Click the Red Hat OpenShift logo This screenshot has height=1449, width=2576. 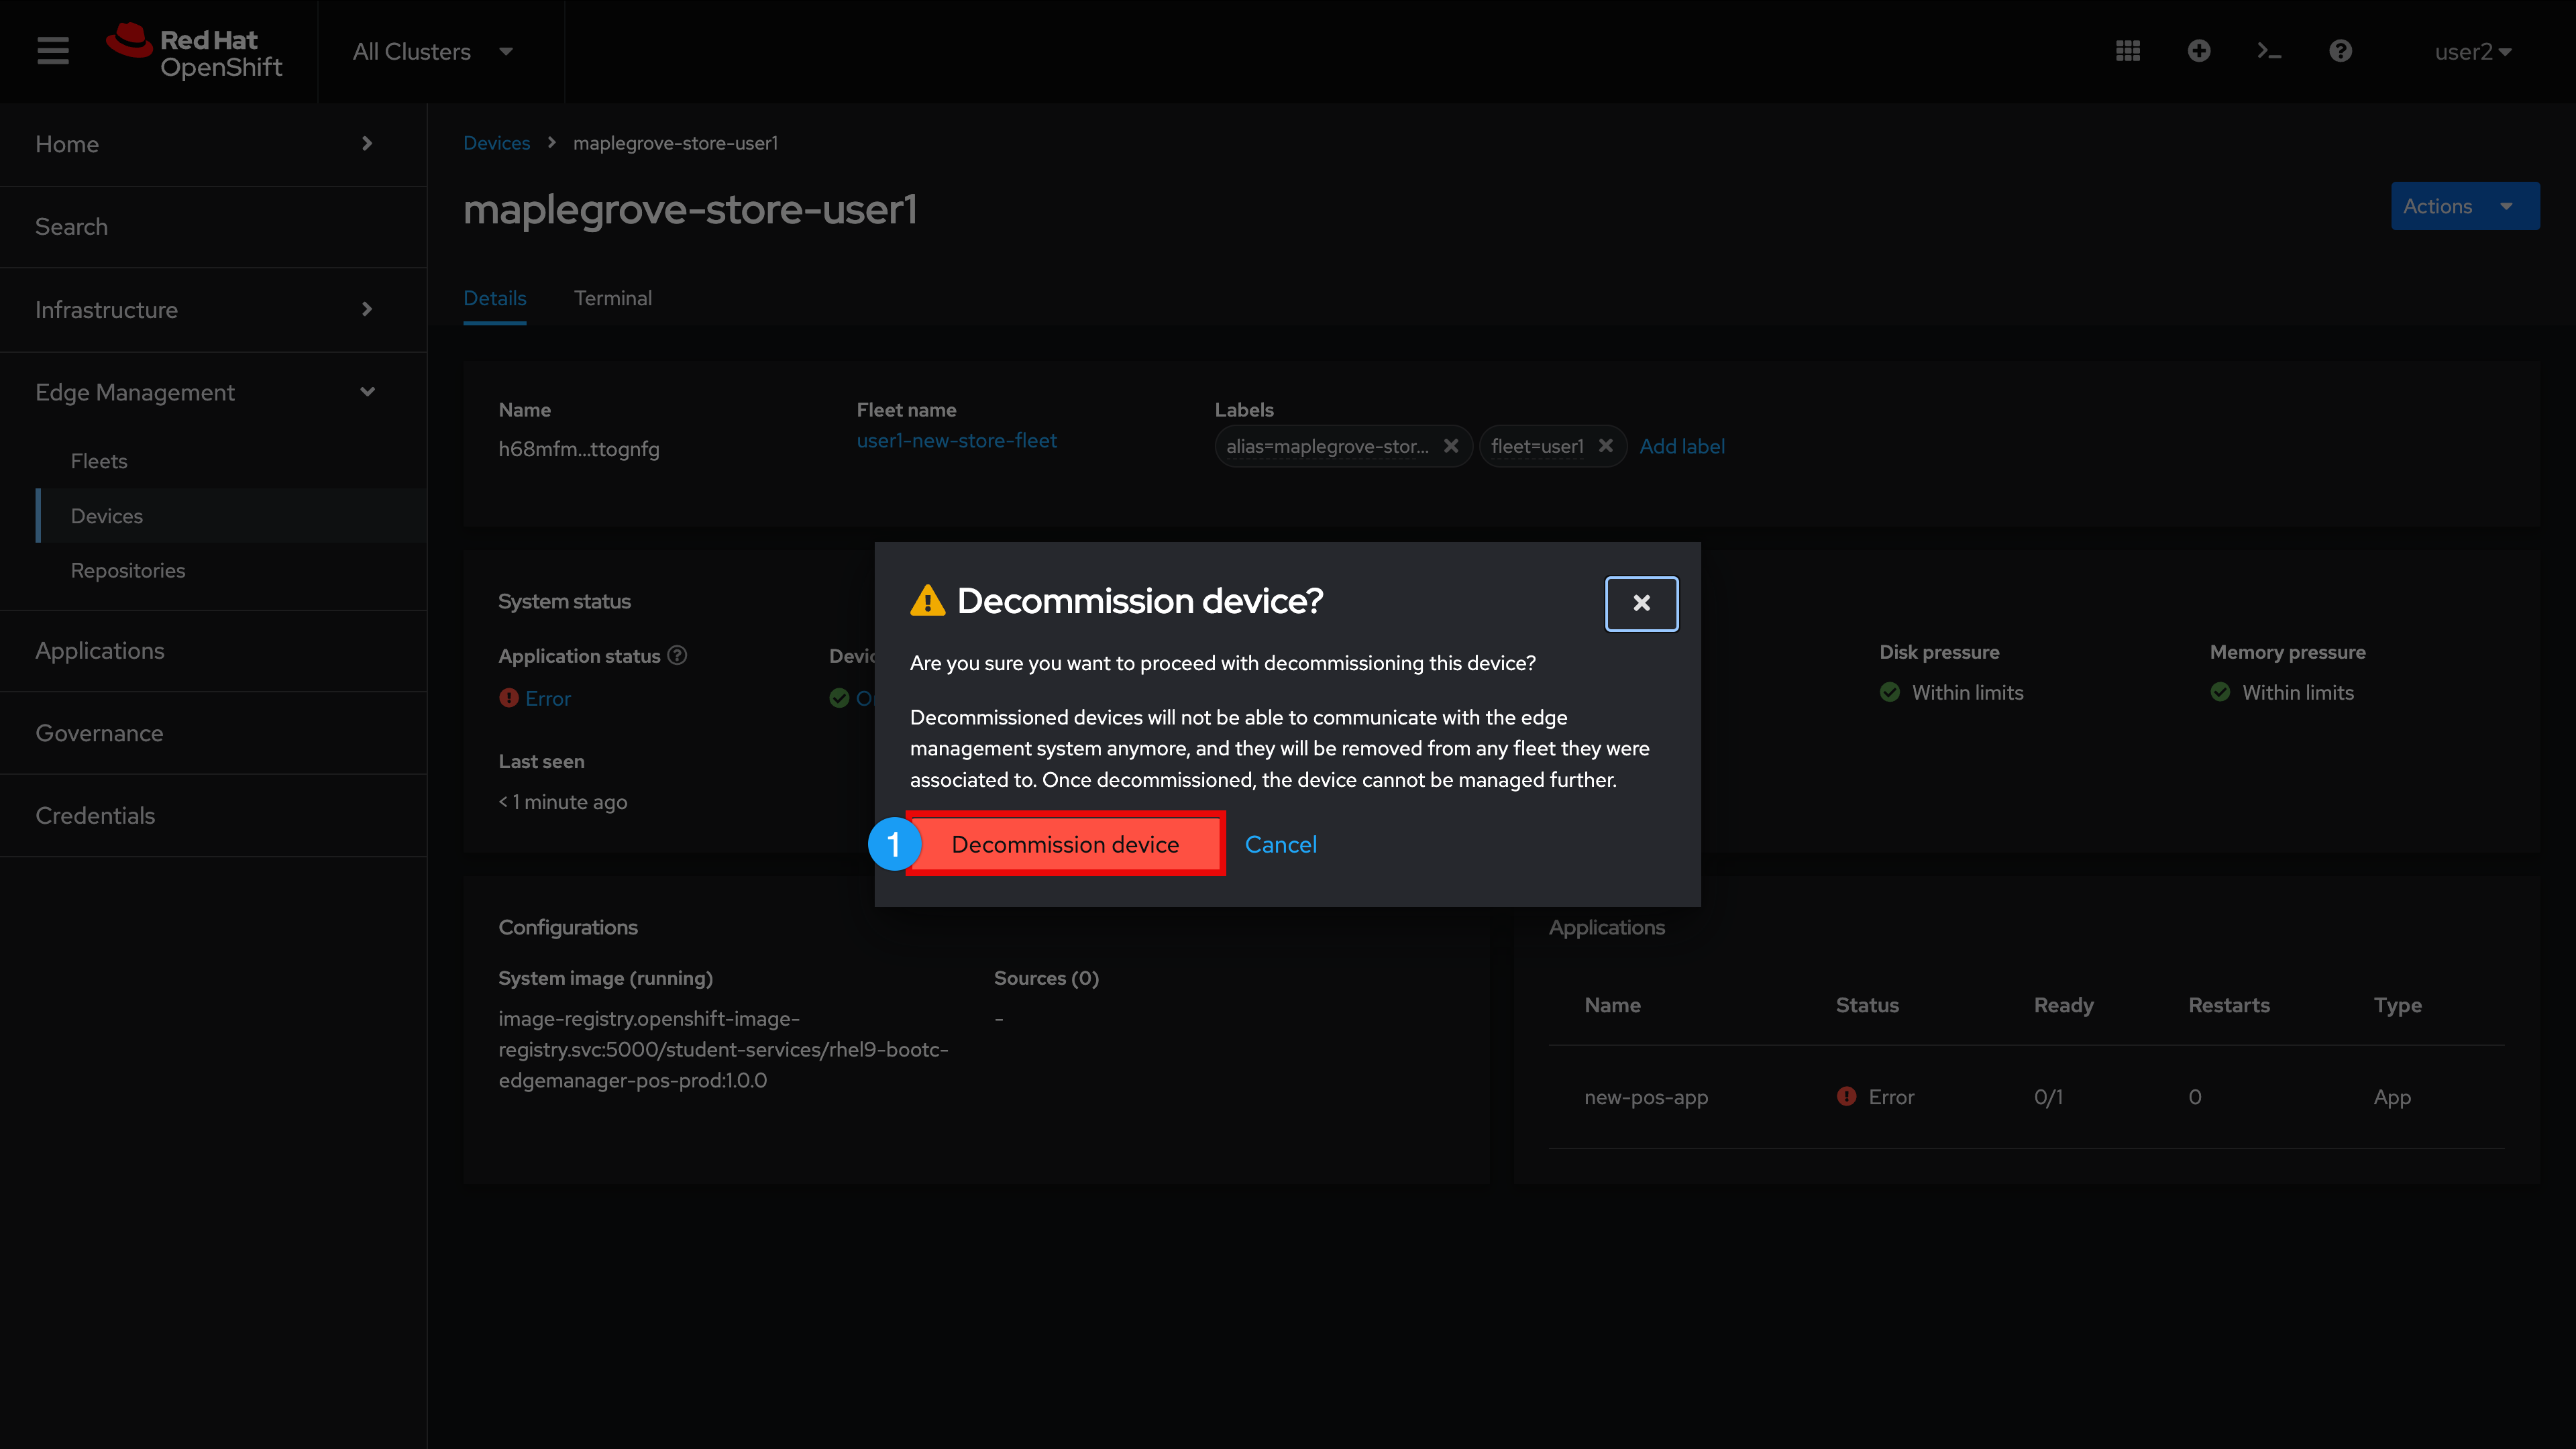tap(195, 51)
